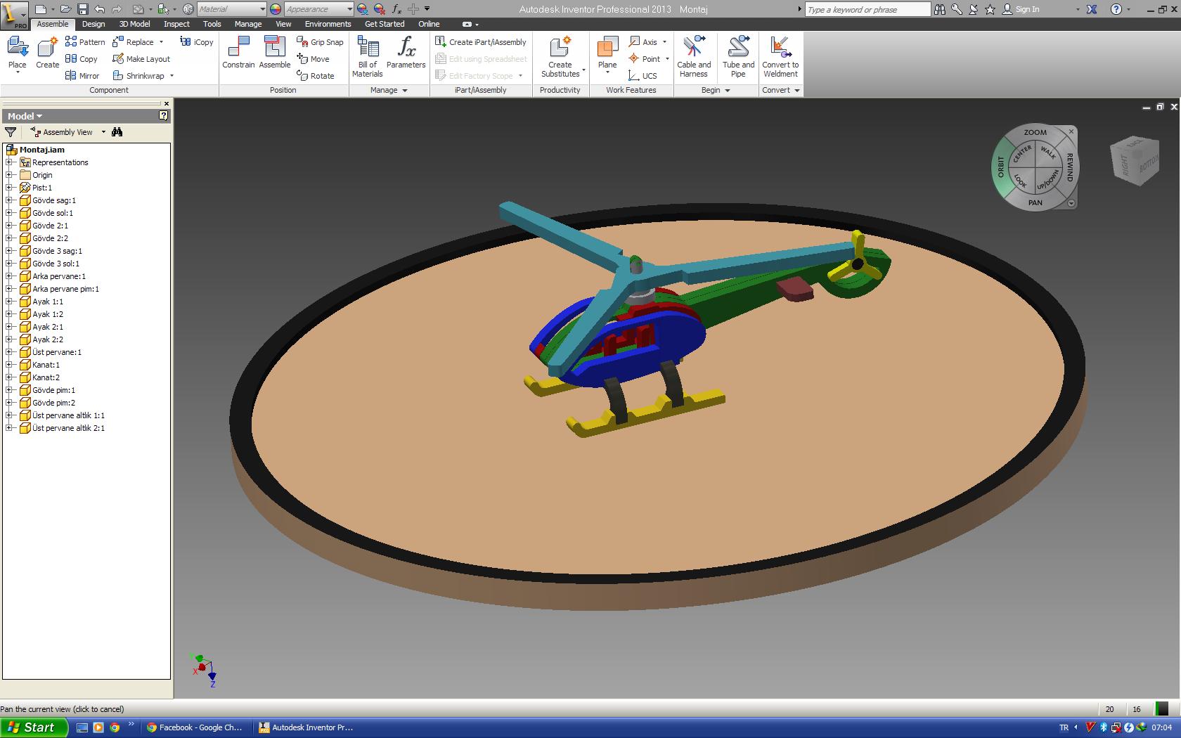Activate the Grip Snap tool
1181x738 pixels.
[x=320, y=42]
